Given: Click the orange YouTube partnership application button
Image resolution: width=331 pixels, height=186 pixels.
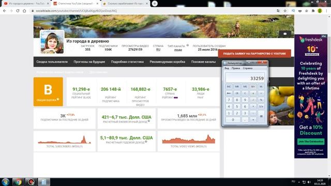Looking at the screenshot, I should [254, 54].
